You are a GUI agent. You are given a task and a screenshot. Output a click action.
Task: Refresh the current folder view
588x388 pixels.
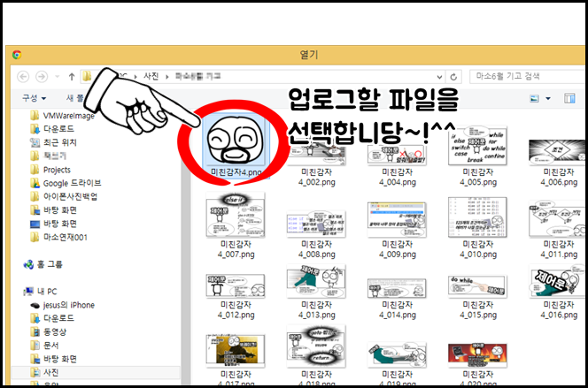(453, 77)
